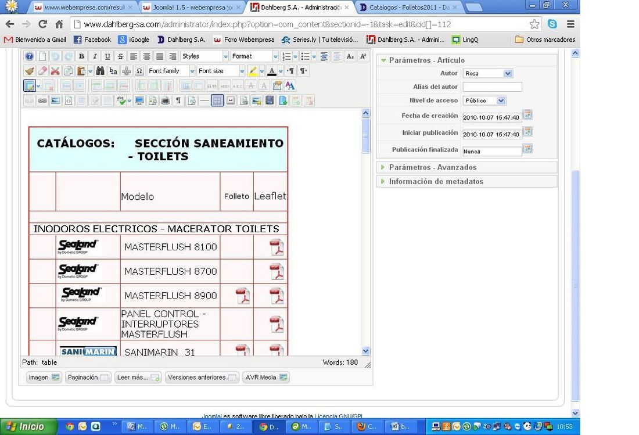The width and height of the screenshot is (639, 435).
Task: Switch to the www.webempresa.com browser tab
Action: tap(84, 8)
